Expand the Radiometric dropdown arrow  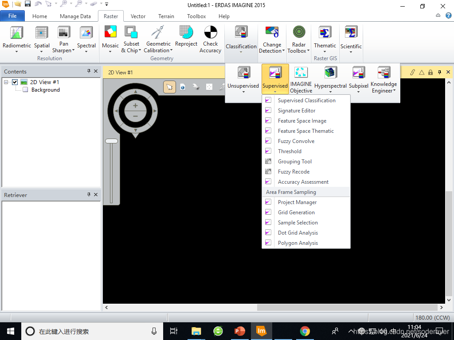click(16, 51)
